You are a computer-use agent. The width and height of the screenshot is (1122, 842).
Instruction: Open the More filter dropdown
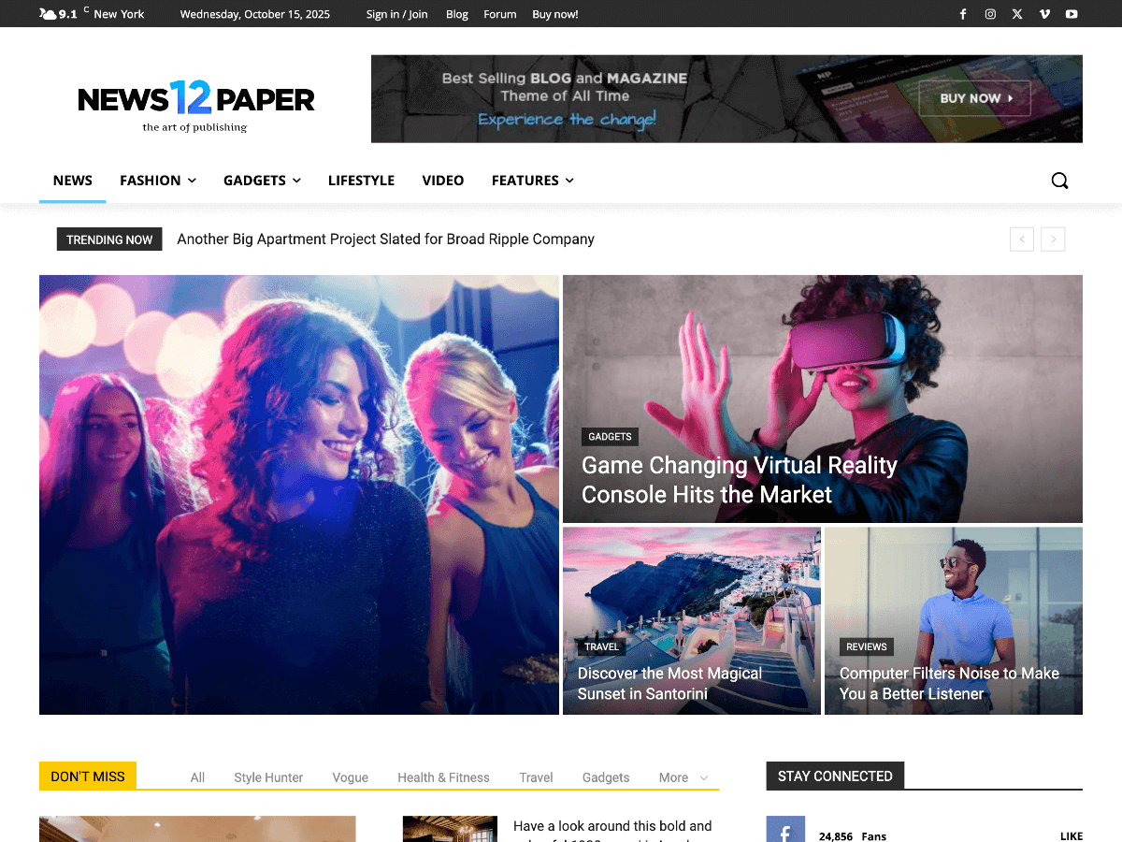tap(683, 777)
